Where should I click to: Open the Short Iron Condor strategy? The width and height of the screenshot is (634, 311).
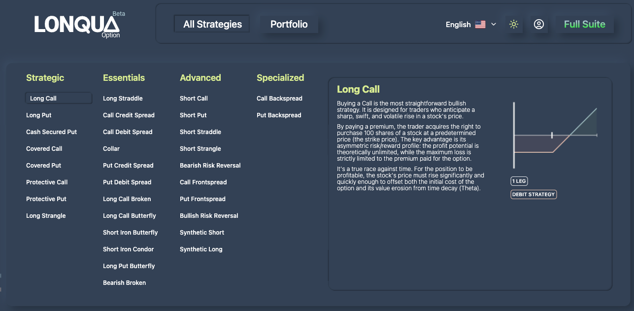click(128, 249)
